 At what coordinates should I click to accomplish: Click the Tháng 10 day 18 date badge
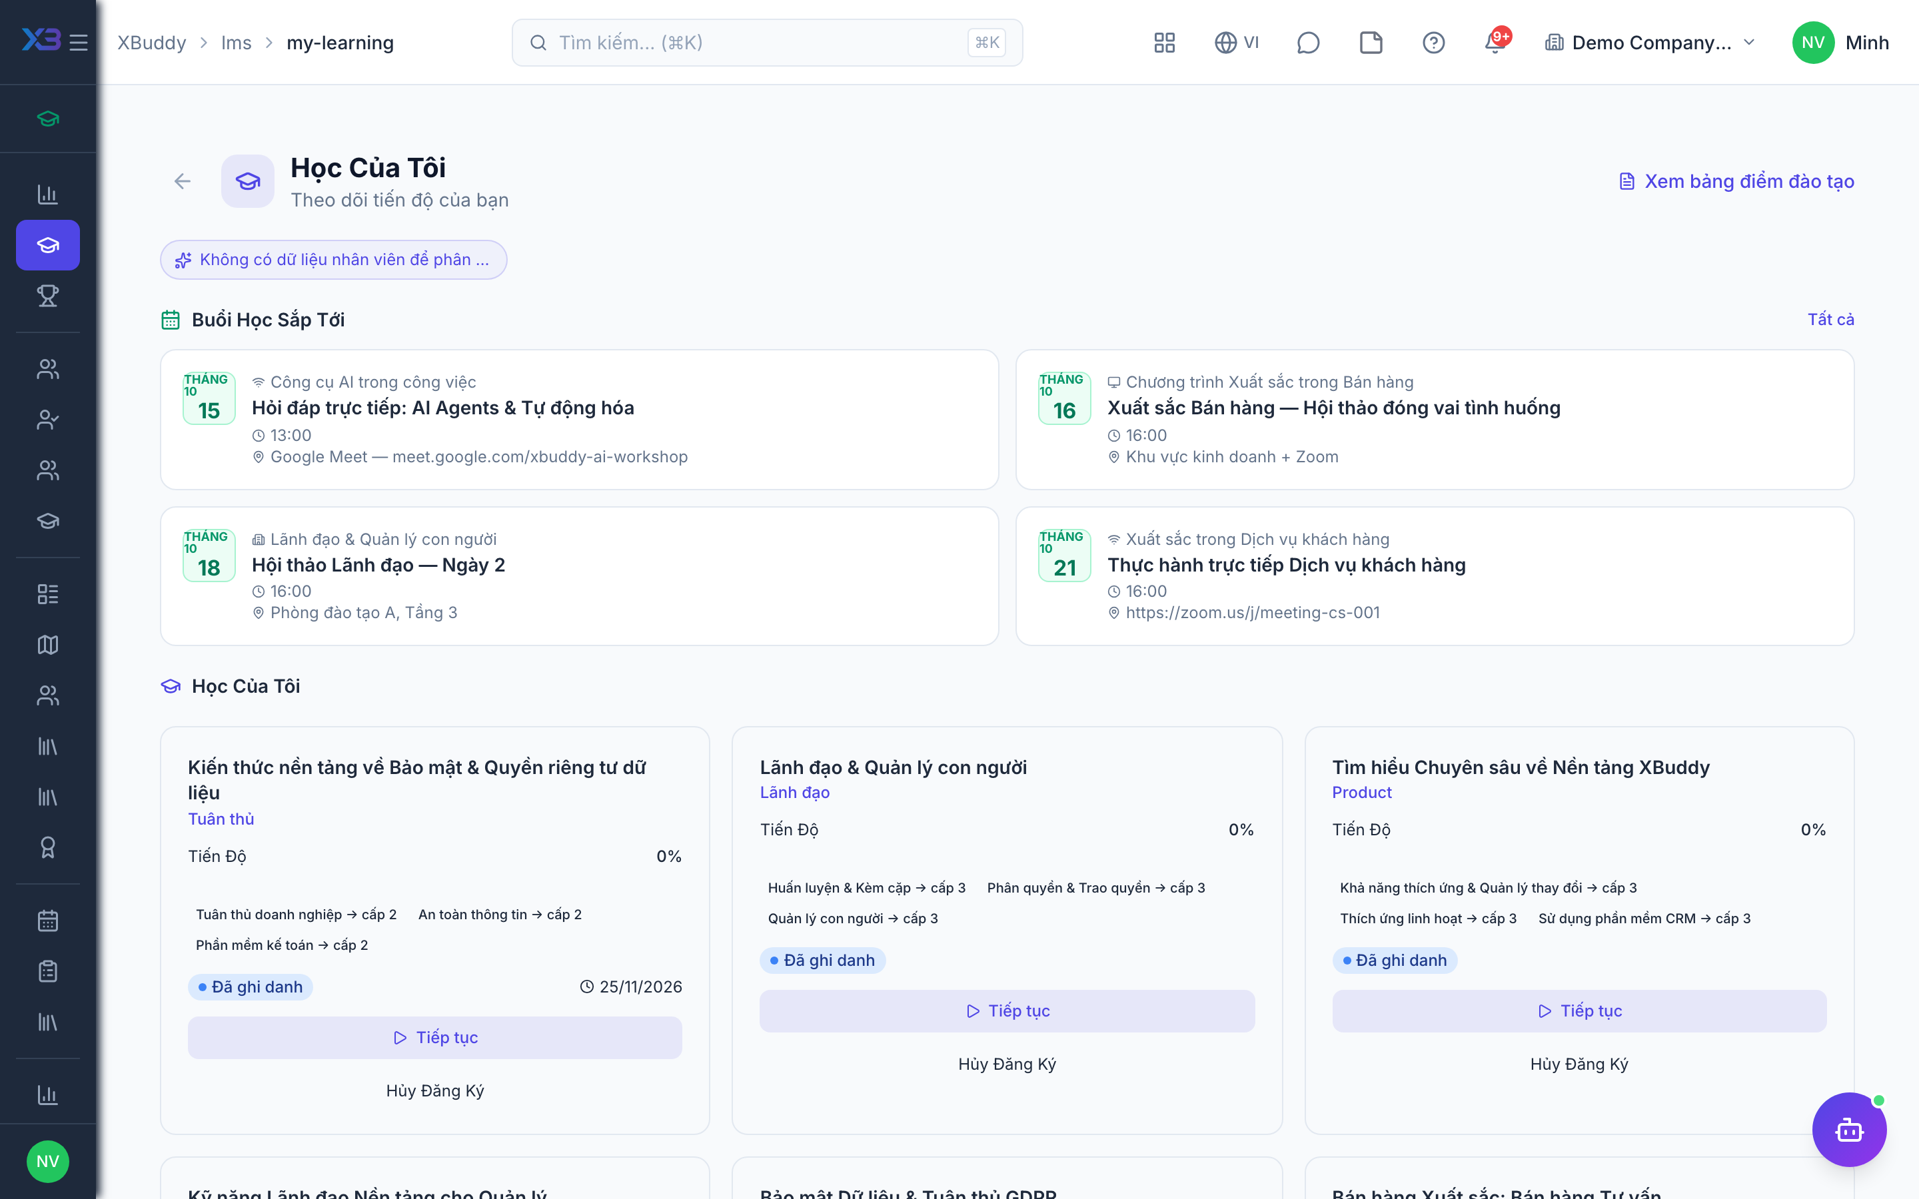(x=209, y=555)
